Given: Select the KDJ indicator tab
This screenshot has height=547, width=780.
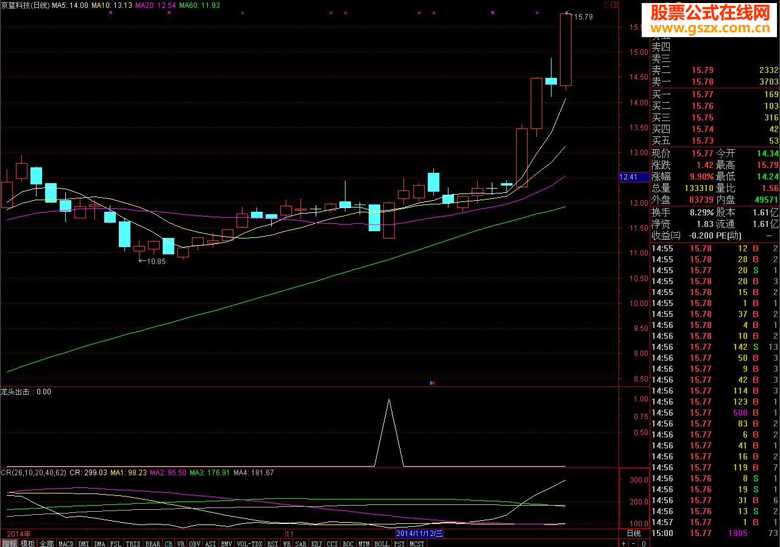Looking at the screenshot, I should (x=317, y=543).
